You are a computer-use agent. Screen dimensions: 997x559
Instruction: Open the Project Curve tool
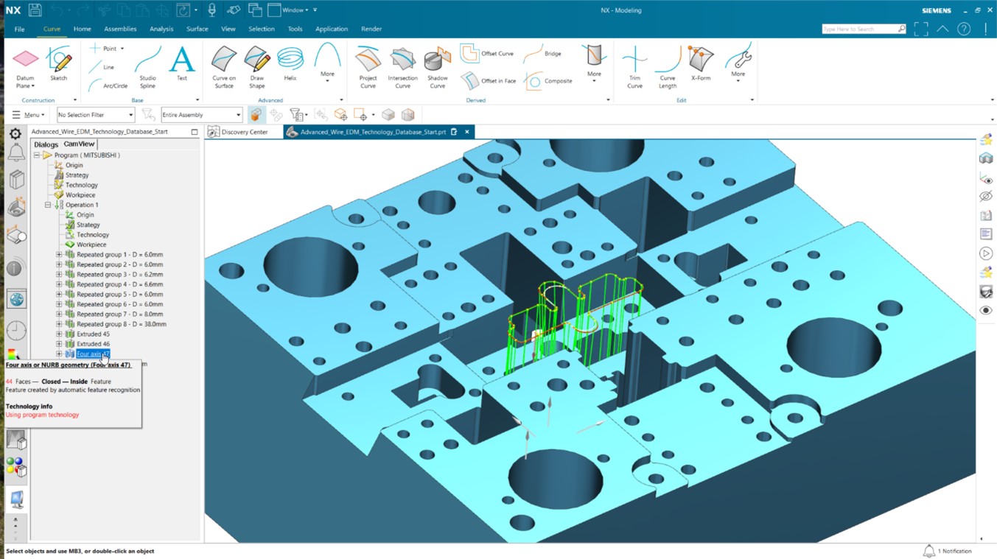point(368,65)
